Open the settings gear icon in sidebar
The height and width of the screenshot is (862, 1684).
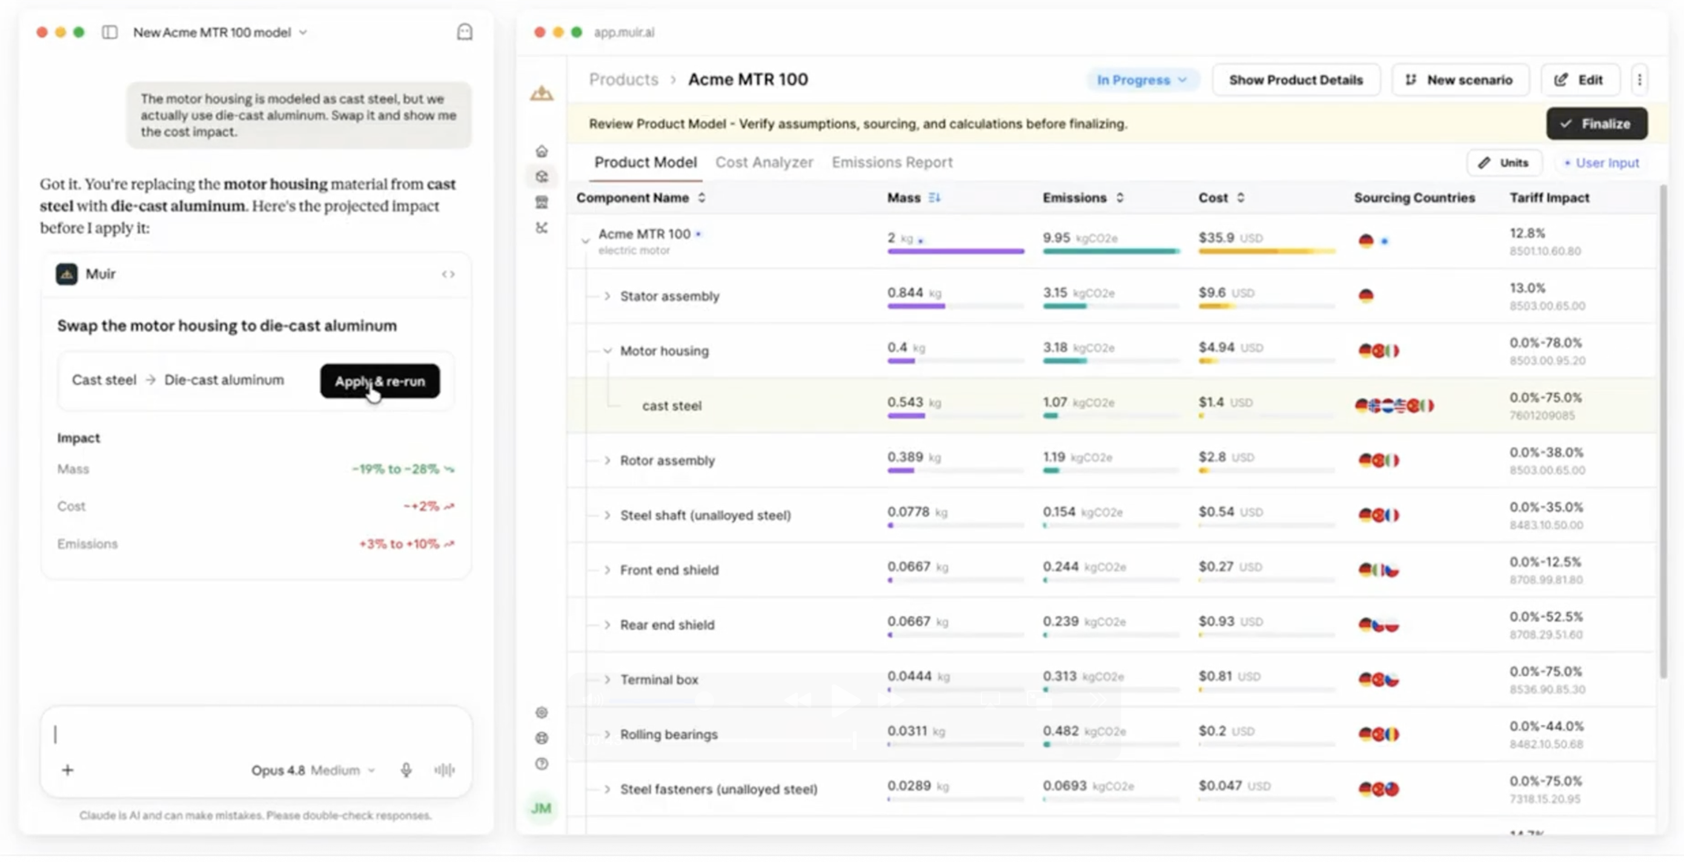[x=542, y=712]
